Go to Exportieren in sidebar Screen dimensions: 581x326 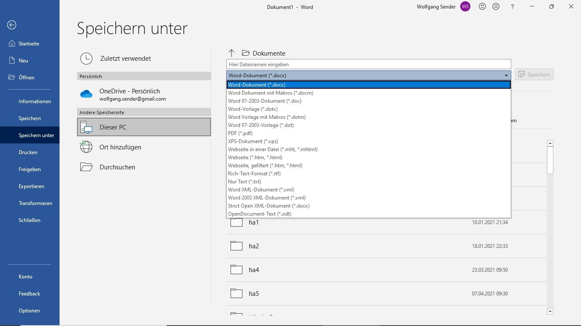[x=31, y=186]
